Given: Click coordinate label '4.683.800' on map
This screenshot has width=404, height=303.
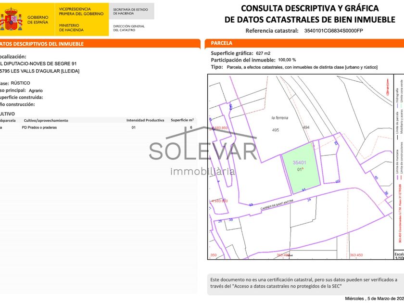Looking at the screenshot, I should click(219, 201).
